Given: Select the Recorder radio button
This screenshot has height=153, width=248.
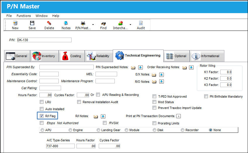Looking at the screenshot, I should pos(183,130).
